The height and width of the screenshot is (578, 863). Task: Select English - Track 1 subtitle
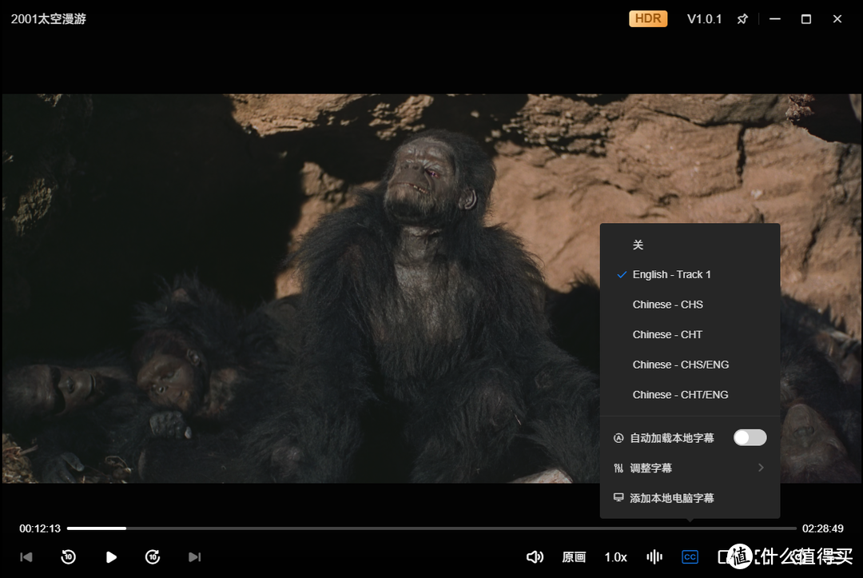671,274
